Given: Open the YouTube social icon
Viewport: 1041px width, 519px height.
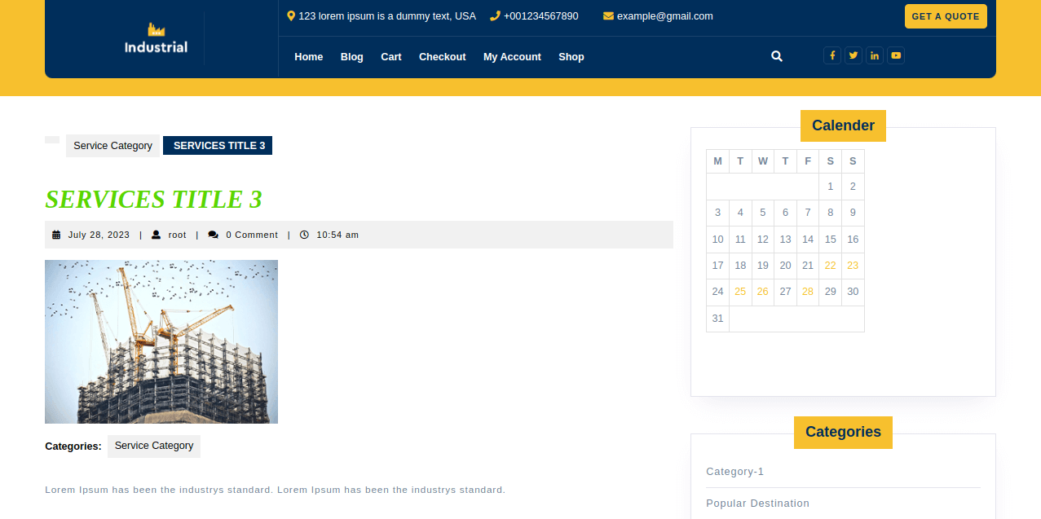Looking at the screenshot, I should pyautogui.click(x=895, y=55).
